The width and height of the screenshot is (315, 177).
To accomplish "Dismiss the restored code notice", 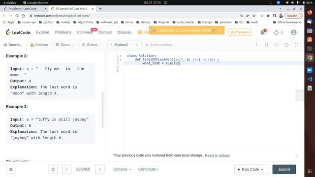I will click(296, 156).
